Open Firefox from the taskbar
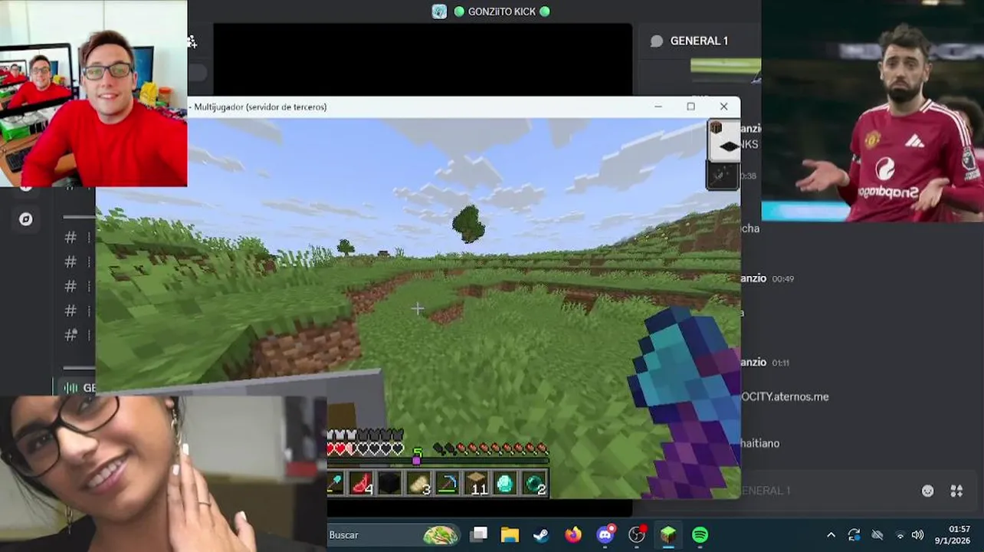This screenshot has height=552, width=984. 573,534
